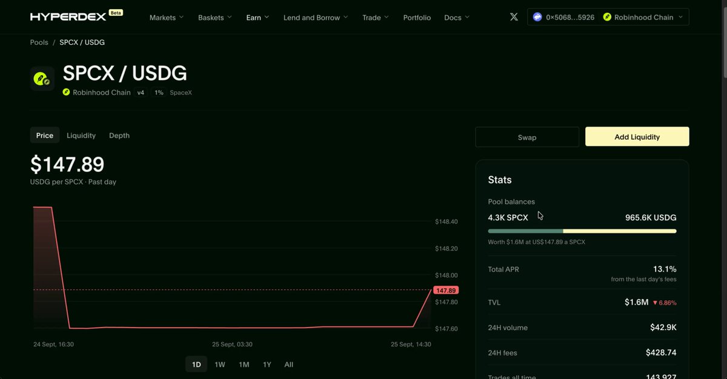Select the 1D time range
The image size is (727, 379).
pos(196,364)
